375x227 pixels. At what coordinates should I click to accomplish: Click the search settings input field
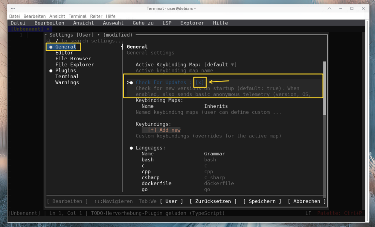coord(88,41)
